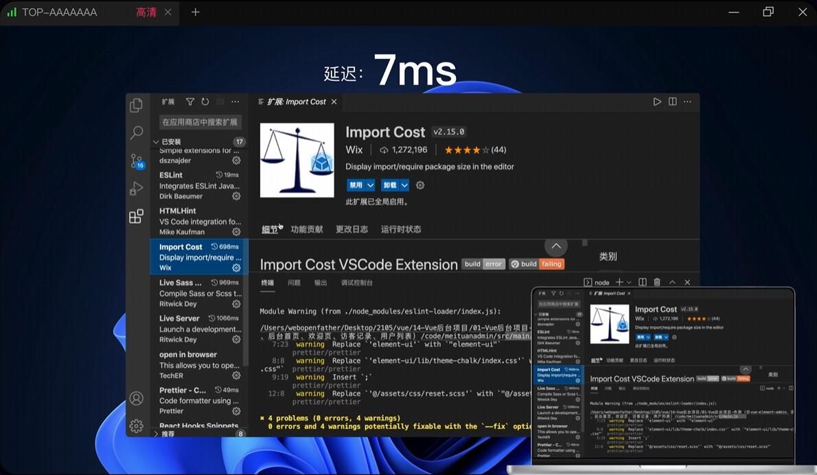Switch to the details tab of extension
The height and width of the screenshot is (475, 817).
269,229
